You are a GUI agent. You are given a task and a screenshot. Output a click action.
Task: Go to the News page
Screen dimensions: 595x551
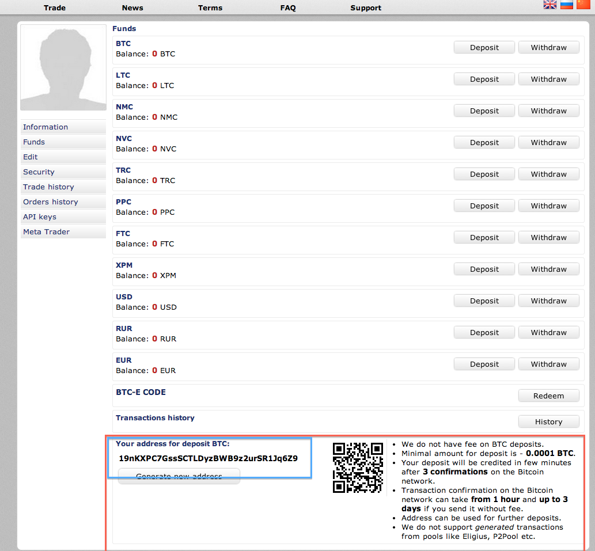[x=132, y=8]
